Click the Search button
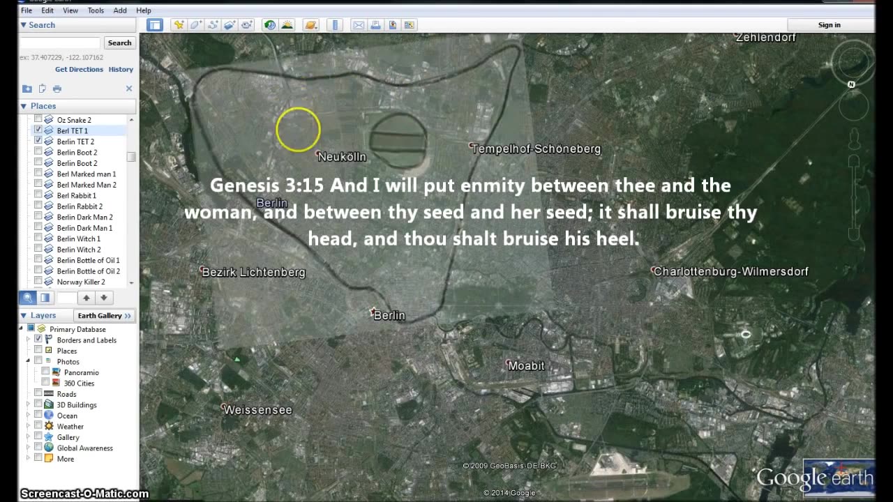The image size is (893, 502). (x=119, y=43)
